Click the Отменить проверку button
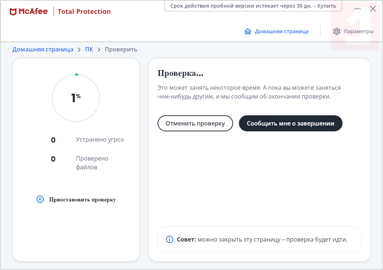 click(x=195, y=123)
